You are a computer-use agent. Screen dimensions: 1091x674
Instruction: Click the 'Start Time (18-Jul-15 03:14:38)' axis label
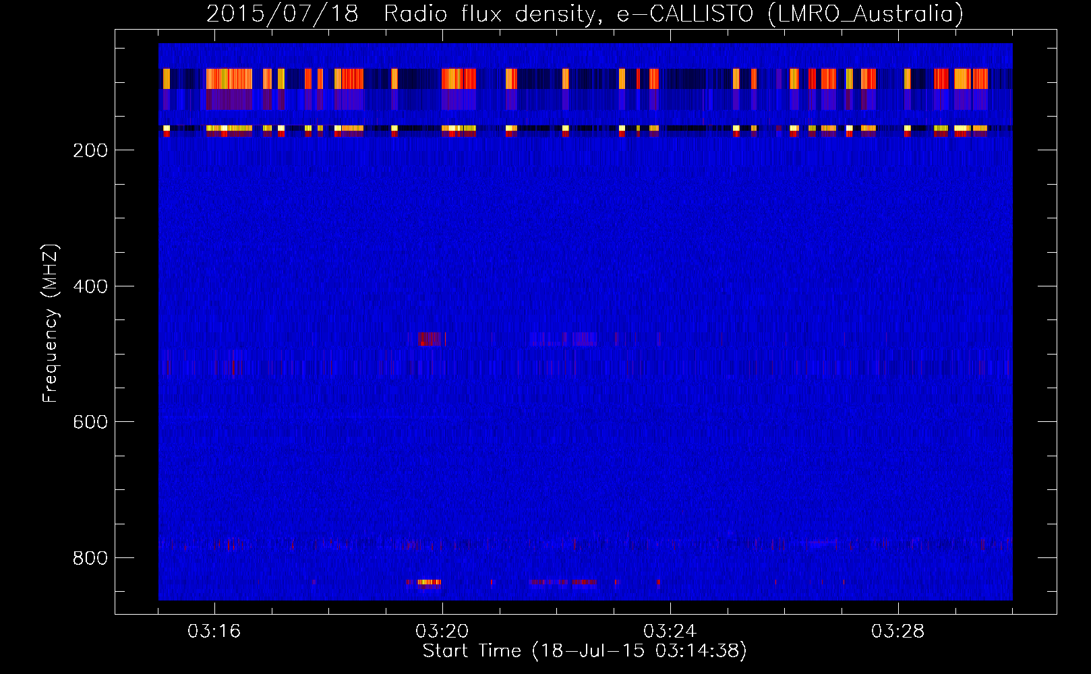coord(585,651)
